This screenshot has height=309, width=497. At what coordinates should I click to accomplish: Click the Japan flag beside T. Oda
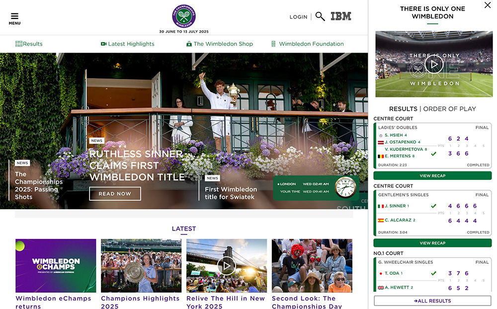pos(381,274)
